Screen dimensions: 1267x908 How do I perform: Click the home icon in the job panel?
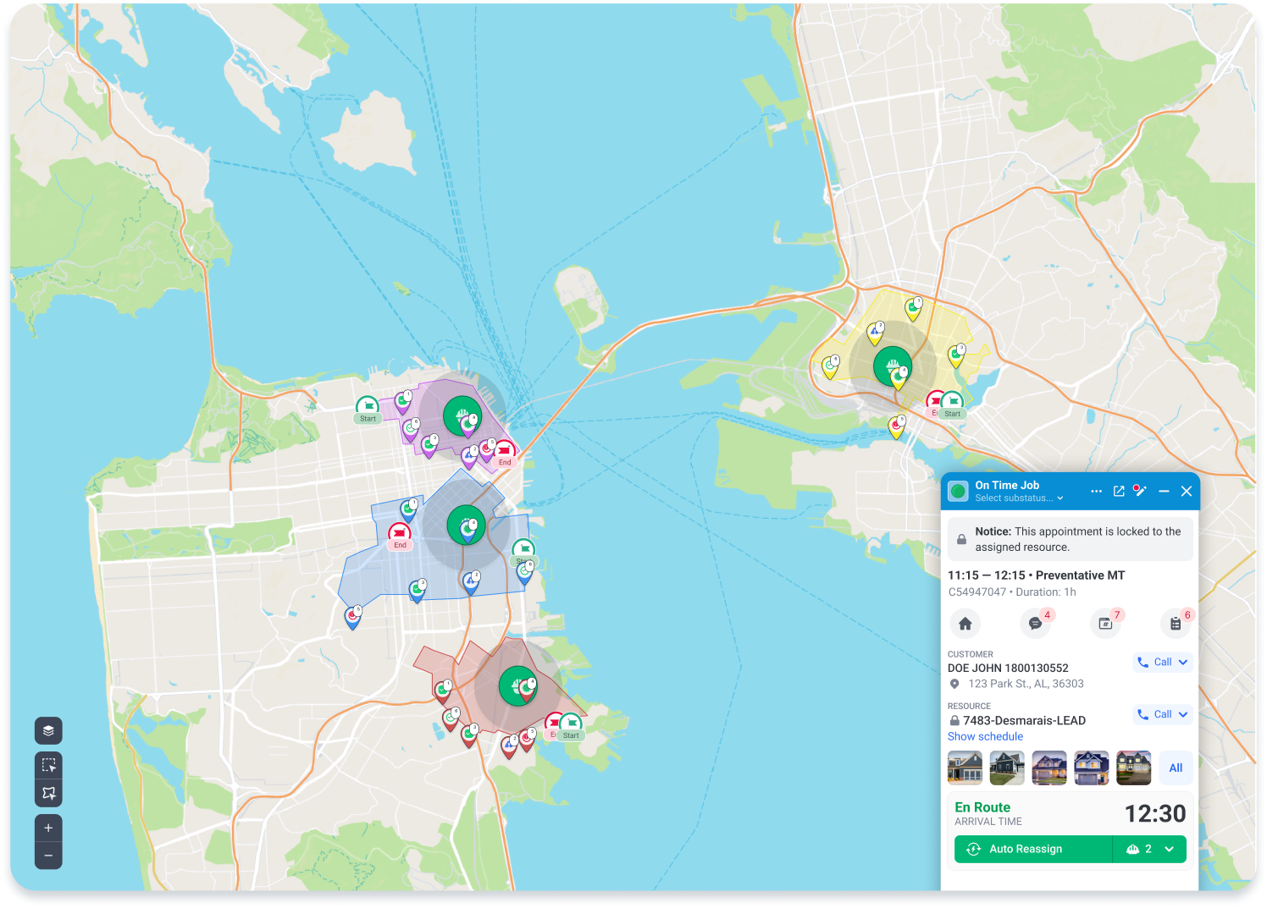(x=965, y=623)
